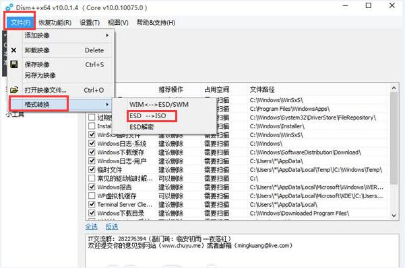Click 建议删除 in the Windows报告 row
The width and height of the screenshot is (405, 268).
pyautogui.click(x=170, y=187)
